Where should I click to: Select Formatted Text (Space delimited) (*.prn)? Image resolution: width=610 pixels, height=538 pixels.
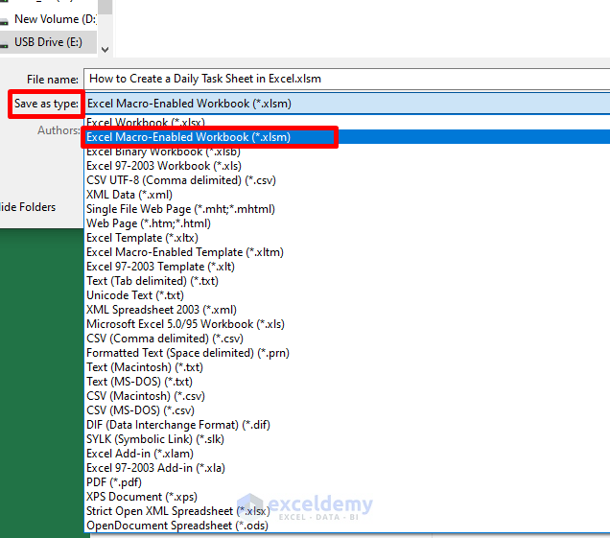coord(347,353)
